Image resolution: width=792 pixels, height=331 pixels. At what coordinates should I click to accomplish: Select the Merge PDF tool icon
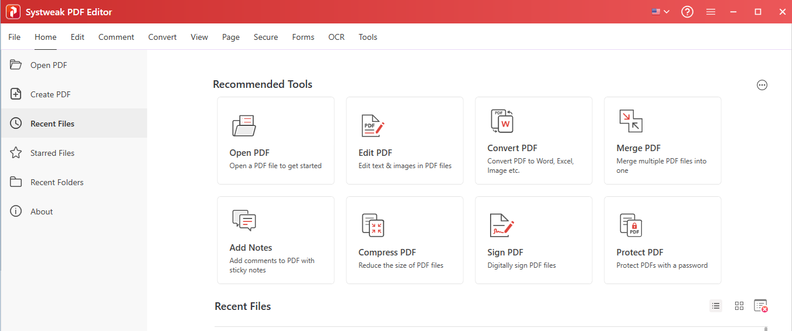(x=631, y=121)
